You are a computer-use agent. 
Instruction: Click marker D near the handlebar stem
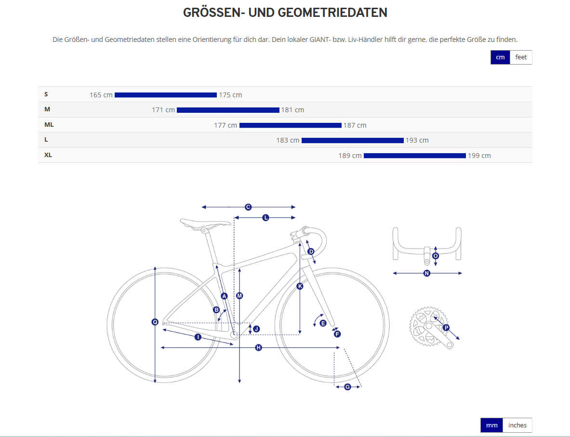tap(311, 252)
